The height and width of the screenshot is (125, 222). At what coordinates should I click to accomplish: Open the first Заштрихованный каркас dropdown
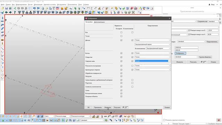click(153, 44)
